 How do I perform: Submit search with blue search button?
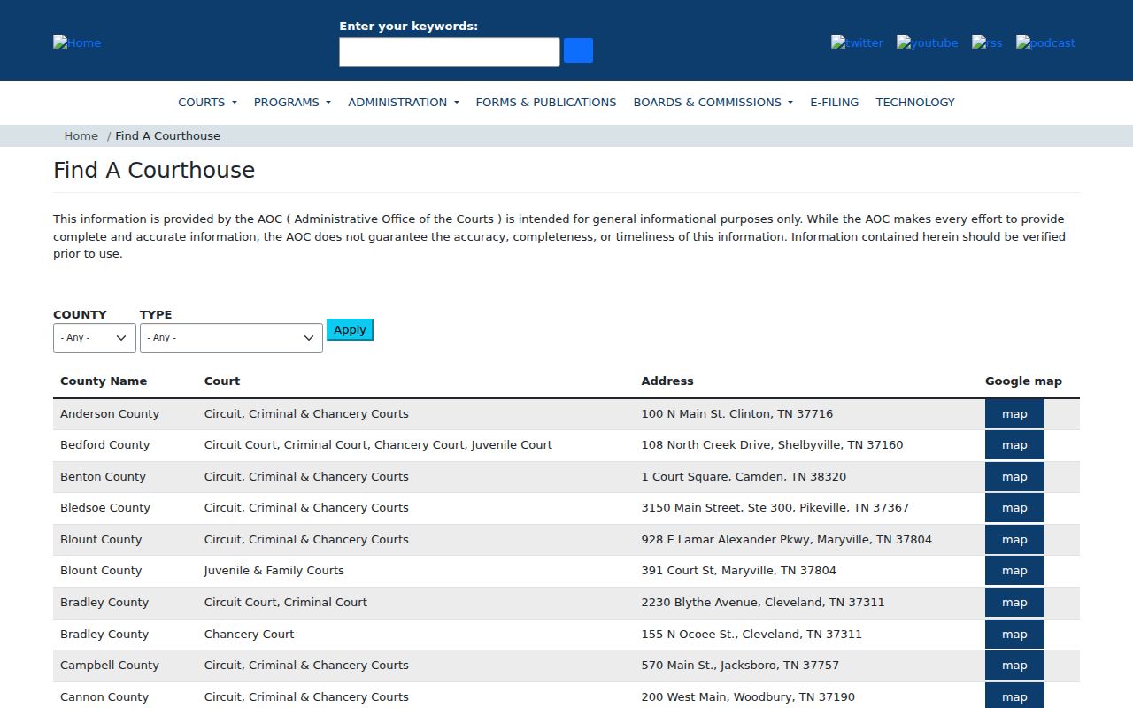tap(578, 50)
